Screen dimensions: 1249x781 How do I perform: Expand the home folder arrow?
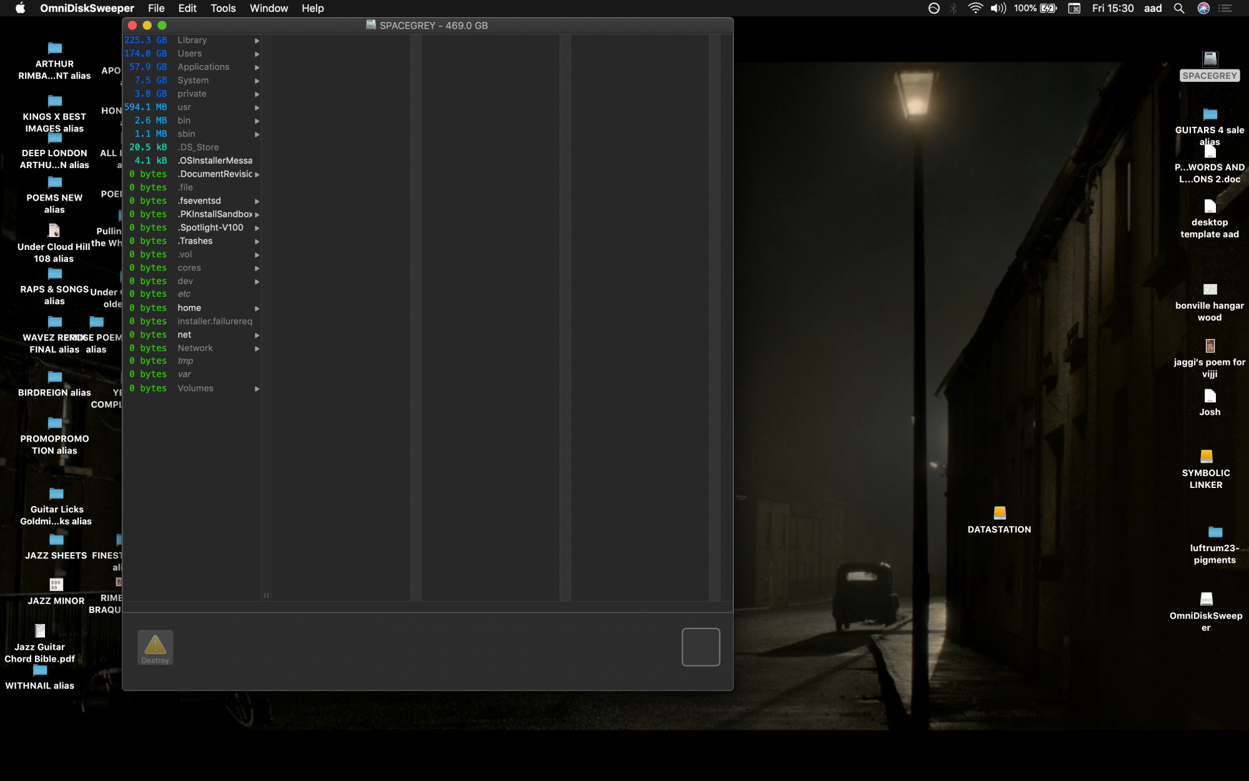257,309
